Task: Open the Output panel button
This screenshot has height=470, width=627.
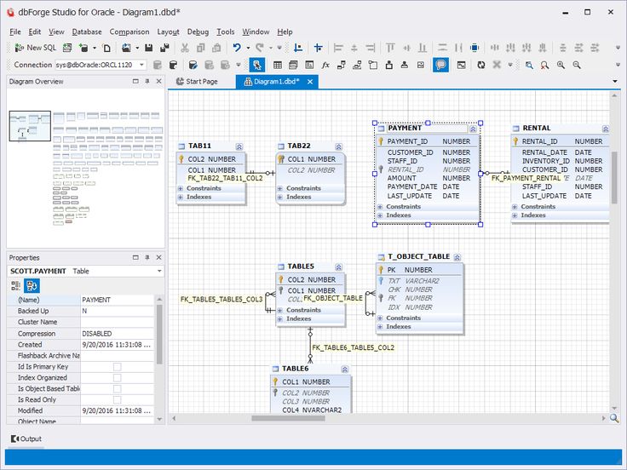Action: point(26,438)
